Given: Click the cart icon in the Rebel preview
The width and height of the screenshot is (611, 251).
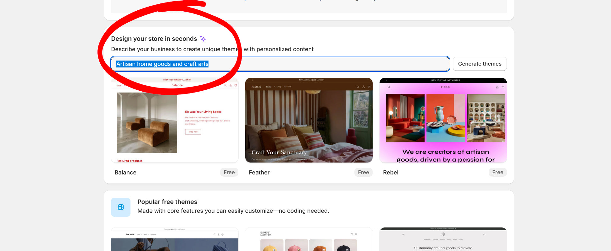Looking at the screenshot, I should pyautogui.click(x=503, y=87).
